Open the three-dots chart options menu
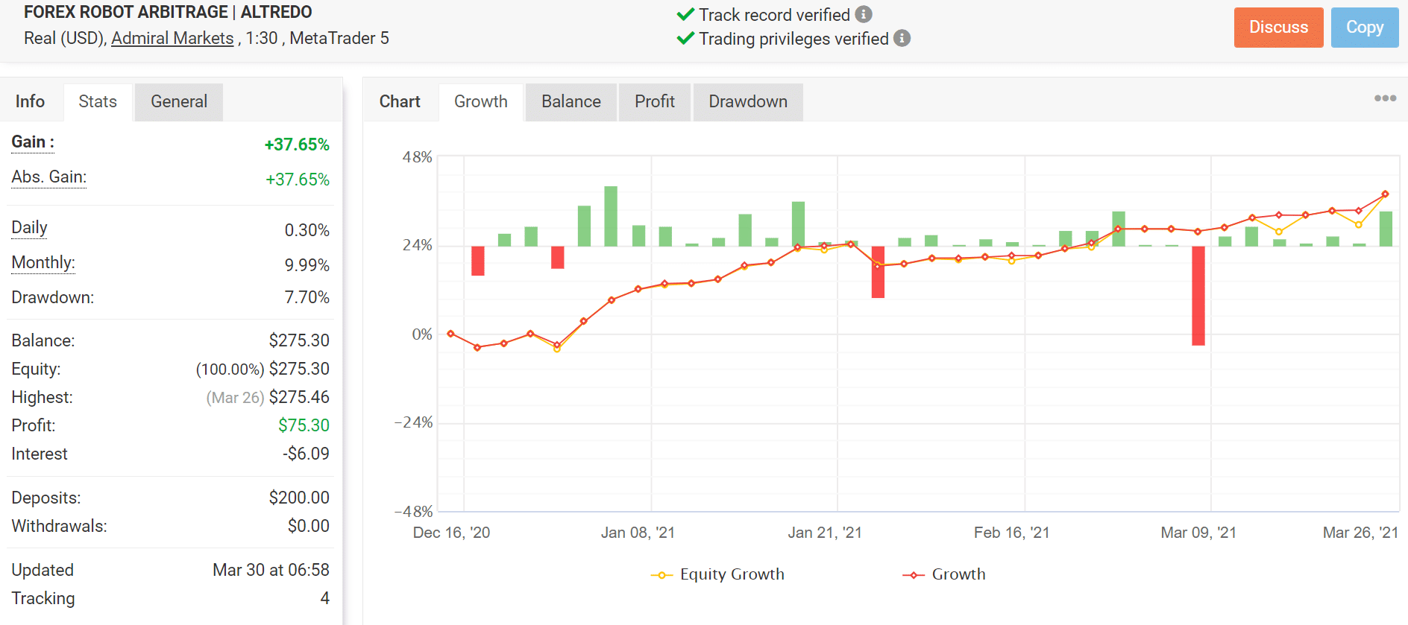 tap(1385, 98)
